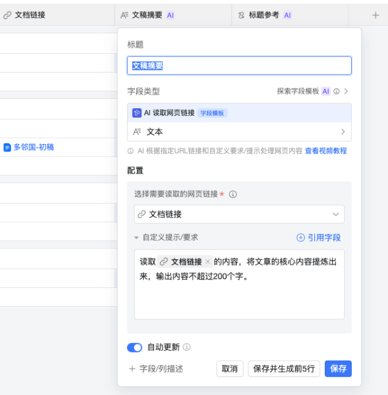
Task: Open 探索字段模板 chevron arrow
Action: tap(346, 91)
